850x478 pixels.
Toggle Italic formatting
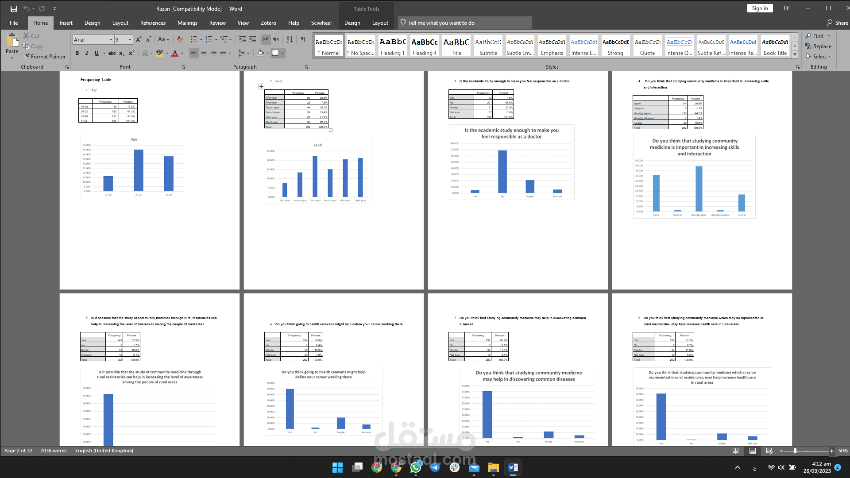(x=87, y=53)
